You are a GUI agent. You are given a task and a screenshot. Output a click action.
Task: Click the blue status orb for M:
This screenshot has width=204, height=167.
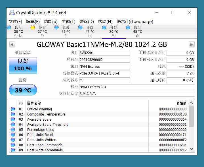pyautogui.click(x=104, y=27)
